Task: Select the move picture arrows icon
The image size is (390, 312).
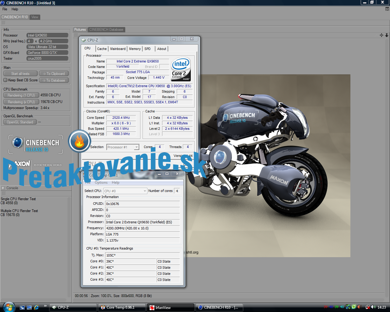Action: click(x=381, y=35)
